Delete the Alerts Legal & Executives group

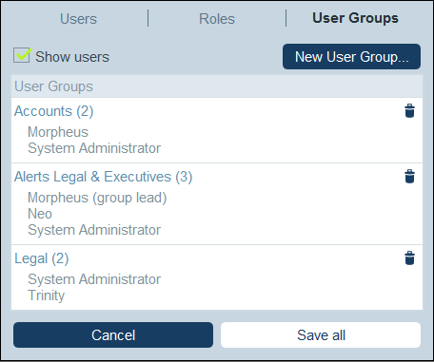pyautogui.click(x=409, y=177)
